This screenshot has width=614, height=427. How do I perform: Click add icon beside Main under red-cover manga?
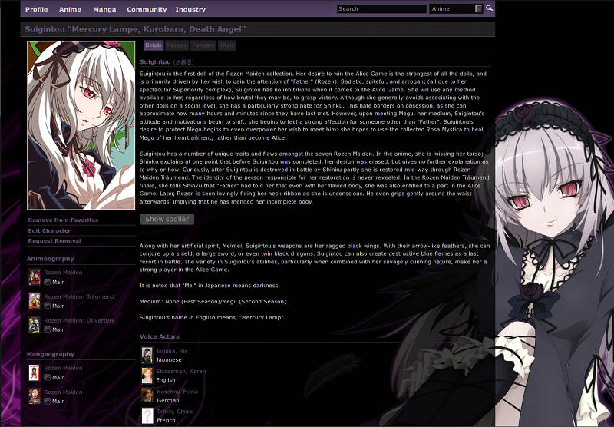click(48, 401)
